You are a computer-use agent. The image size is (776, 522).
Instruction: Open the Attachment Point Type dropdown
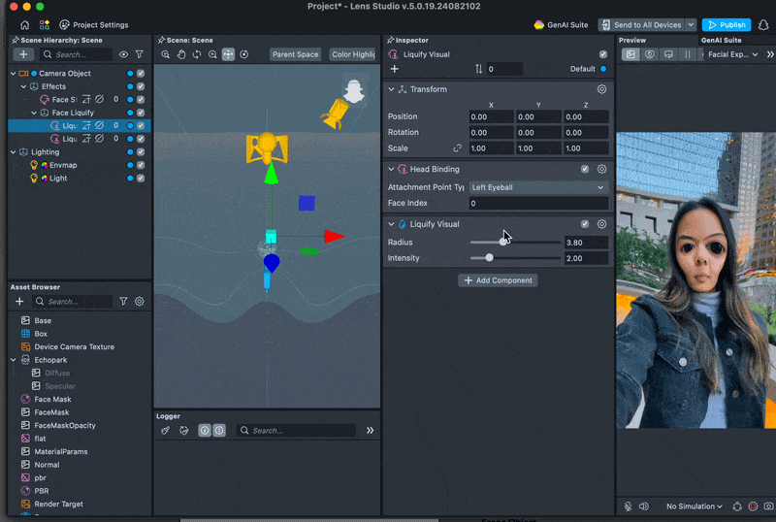537,187
